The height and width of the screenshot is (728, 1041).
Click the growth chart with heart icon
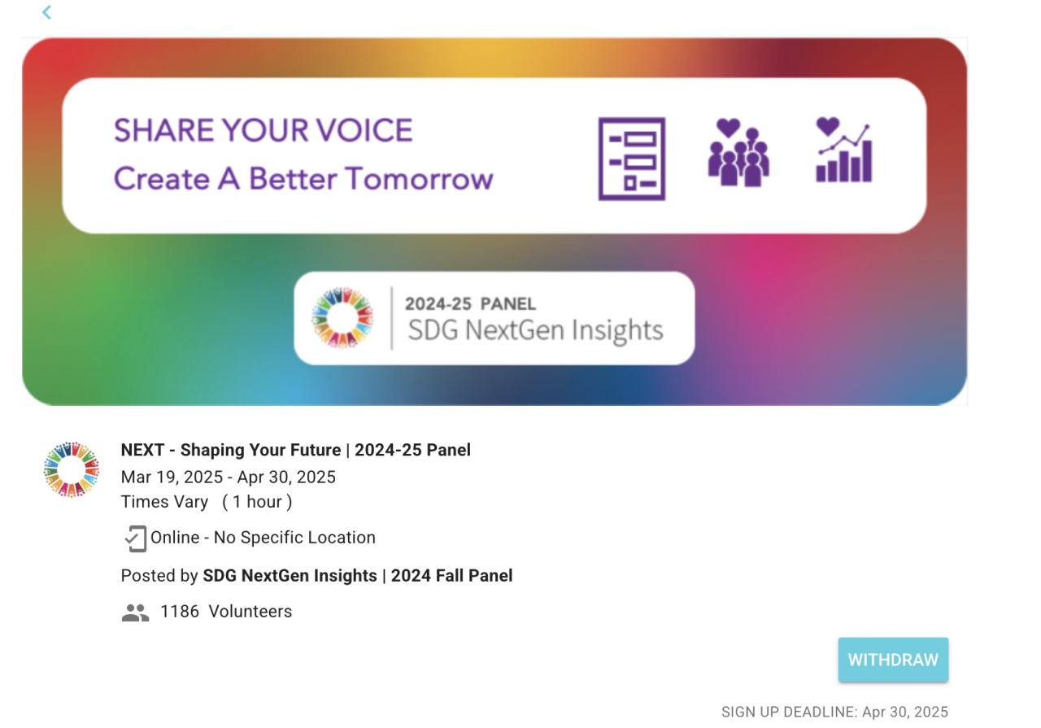pyautogui.click(x=844, y=150)
